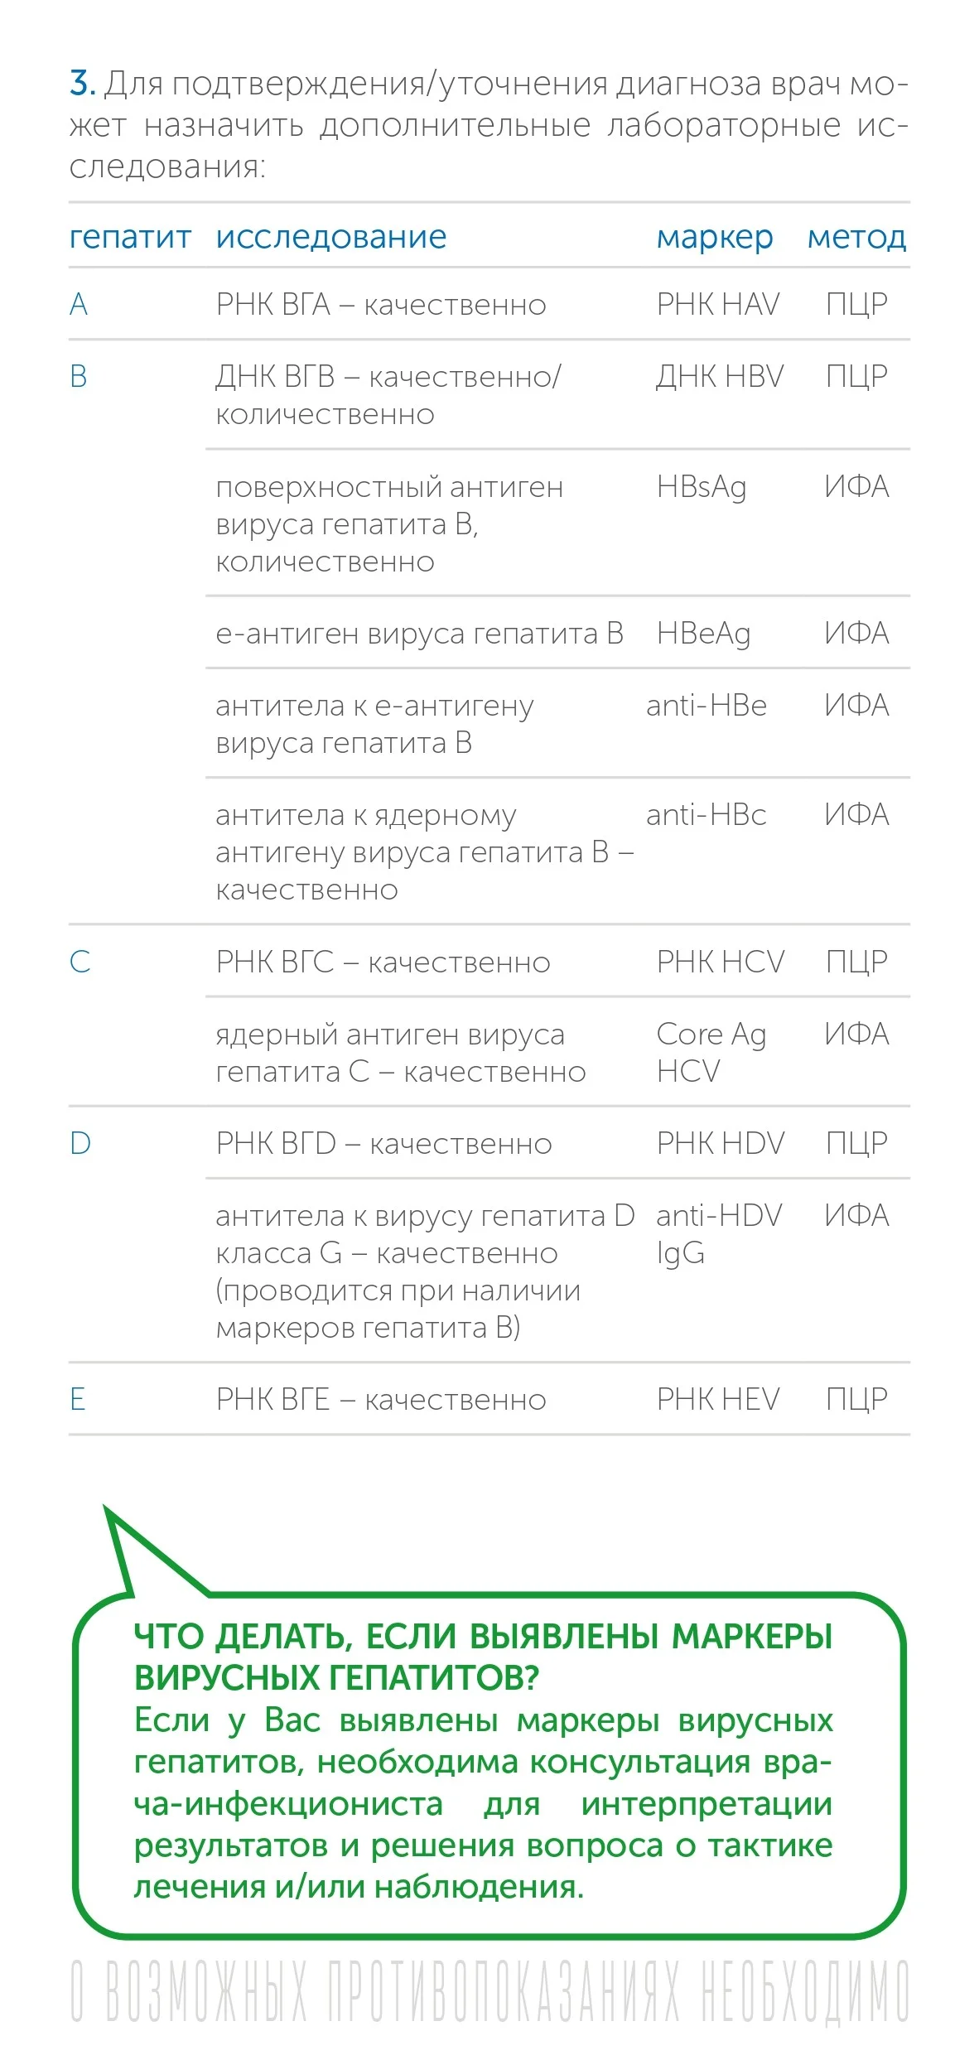The image size is (979, 2055).
Task: Click the "anti-HBe" marker text
Action: pyautogui.click(x=707, y=706)
